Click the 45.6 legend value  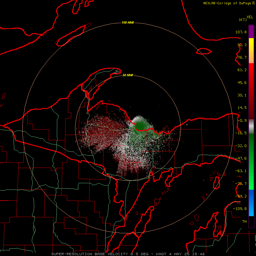click(x=242, y=82)
